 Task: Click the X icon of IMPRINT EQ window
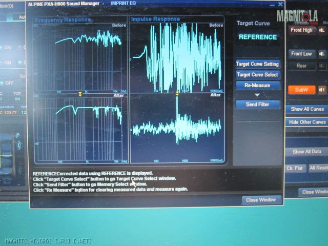280,5
